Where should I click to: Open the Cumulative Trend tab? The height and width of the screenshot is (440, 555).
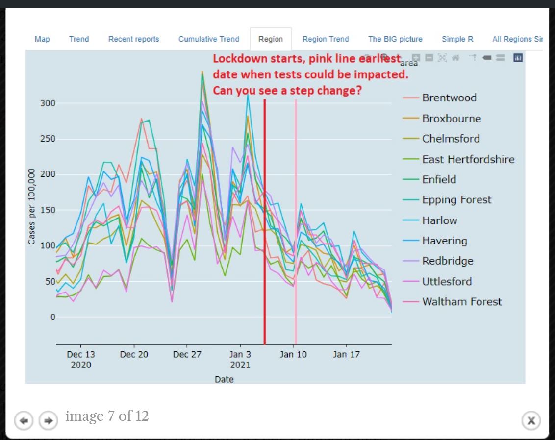(208, 39)
